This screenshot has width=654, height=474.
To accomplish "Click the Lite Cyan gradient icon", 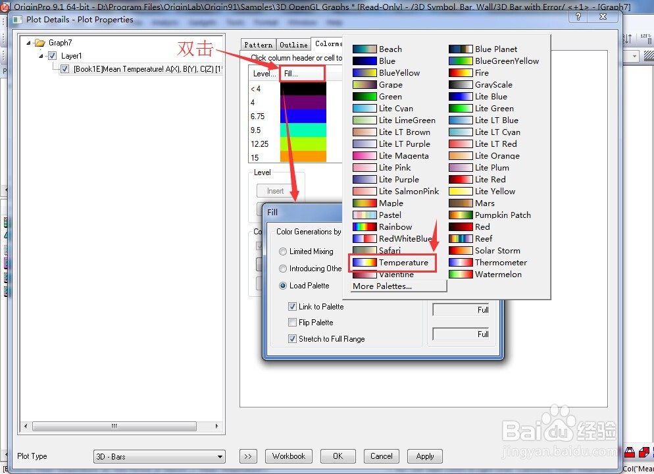I will (365, 109).
